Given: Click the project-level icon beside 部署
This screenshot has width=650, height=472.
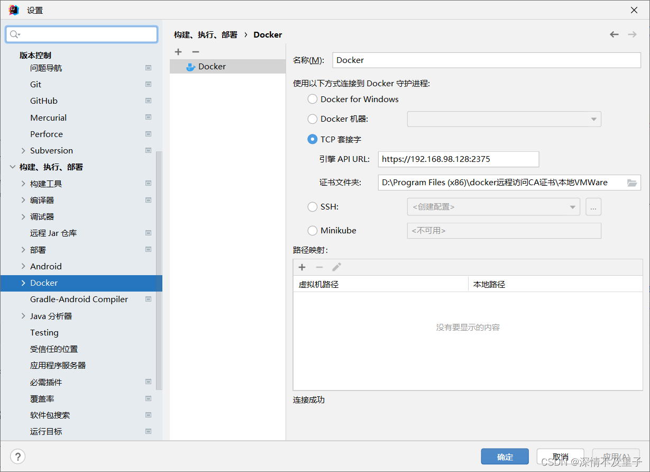Looking at the screenshot, I should pos(149,250).
